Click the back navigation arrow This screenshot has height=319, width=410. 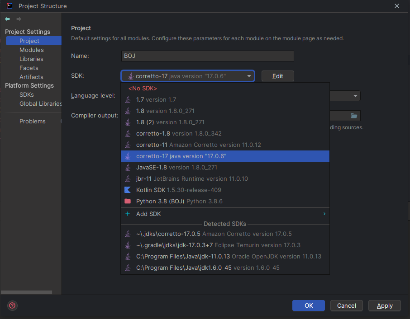click(7, 19)
